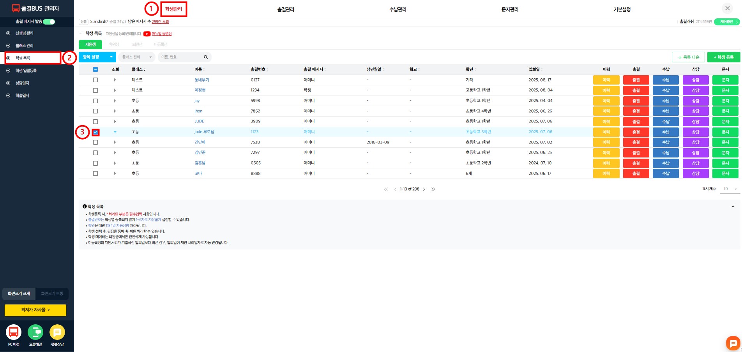742x352 pixels.
Task: Click the search magnifier icon
Action: pos(206,57)
